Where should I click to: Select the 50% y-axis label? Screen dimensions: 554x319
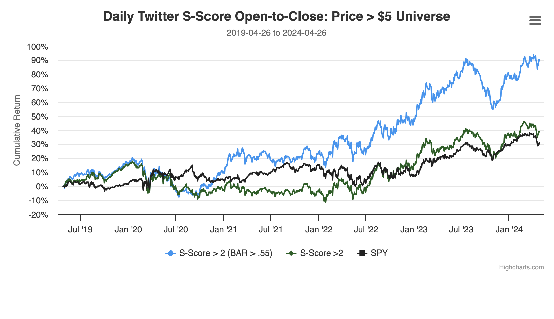[39, 117]
